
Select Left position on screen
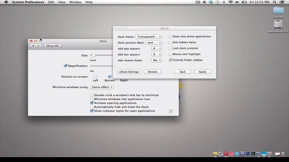coord(95,76)
